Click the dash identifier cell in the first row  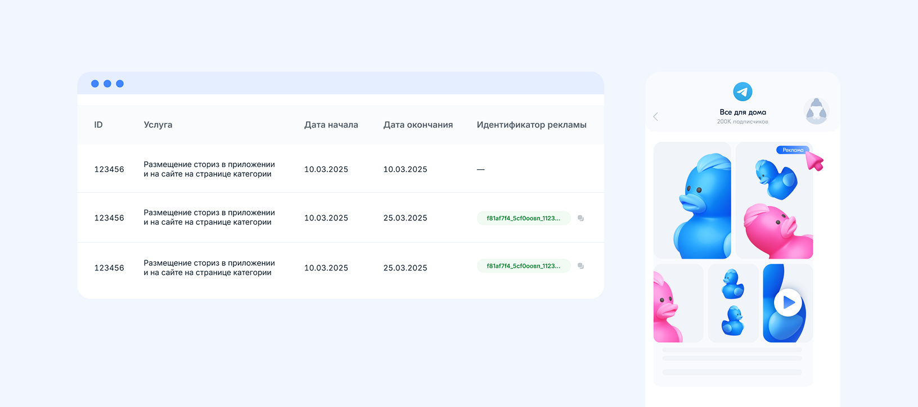tap(480, 169)
